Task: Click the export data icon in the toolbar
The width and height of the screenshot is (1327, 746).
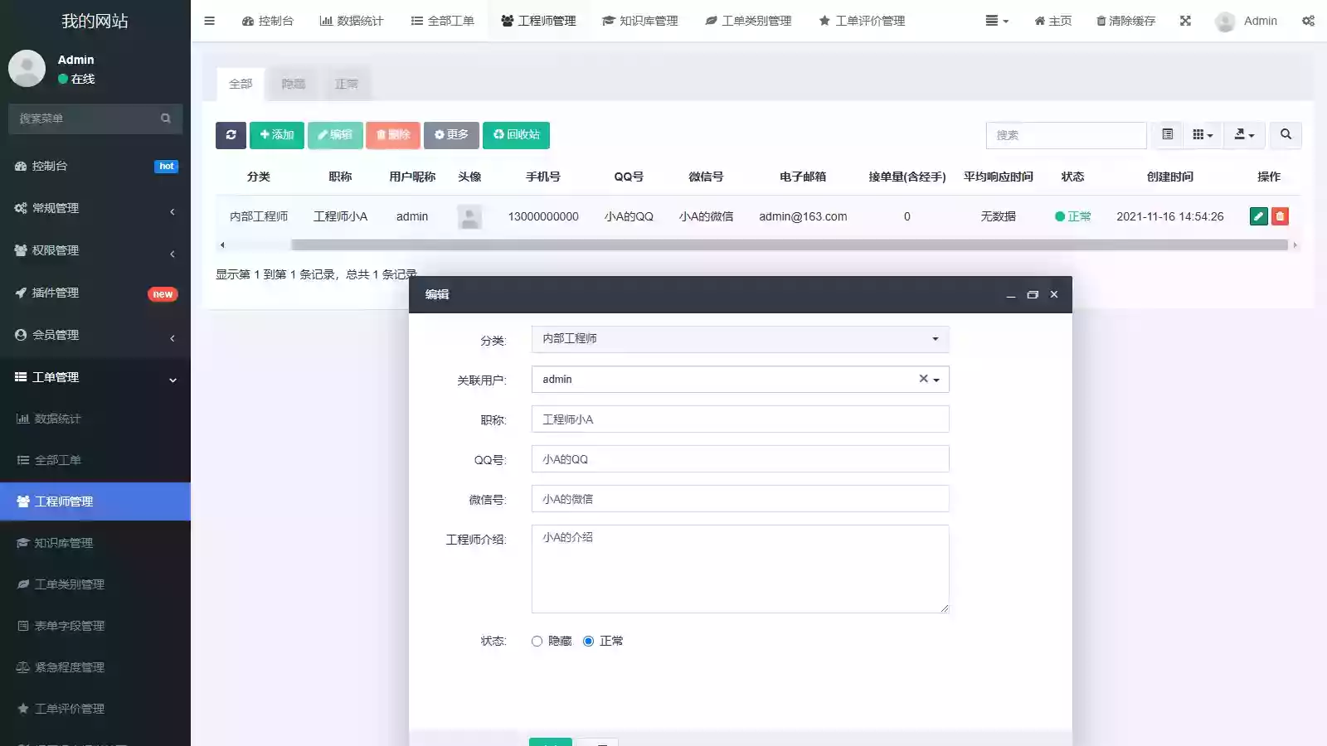Action: tap(1242, 135)
